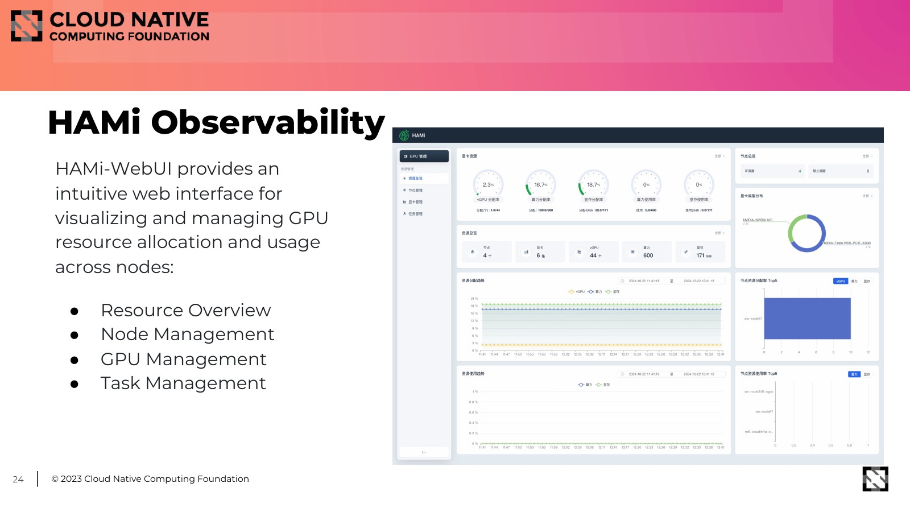Open the 显卡管理 sidebar menu item
Screen dimensions: 910x512
coord(424,202)
